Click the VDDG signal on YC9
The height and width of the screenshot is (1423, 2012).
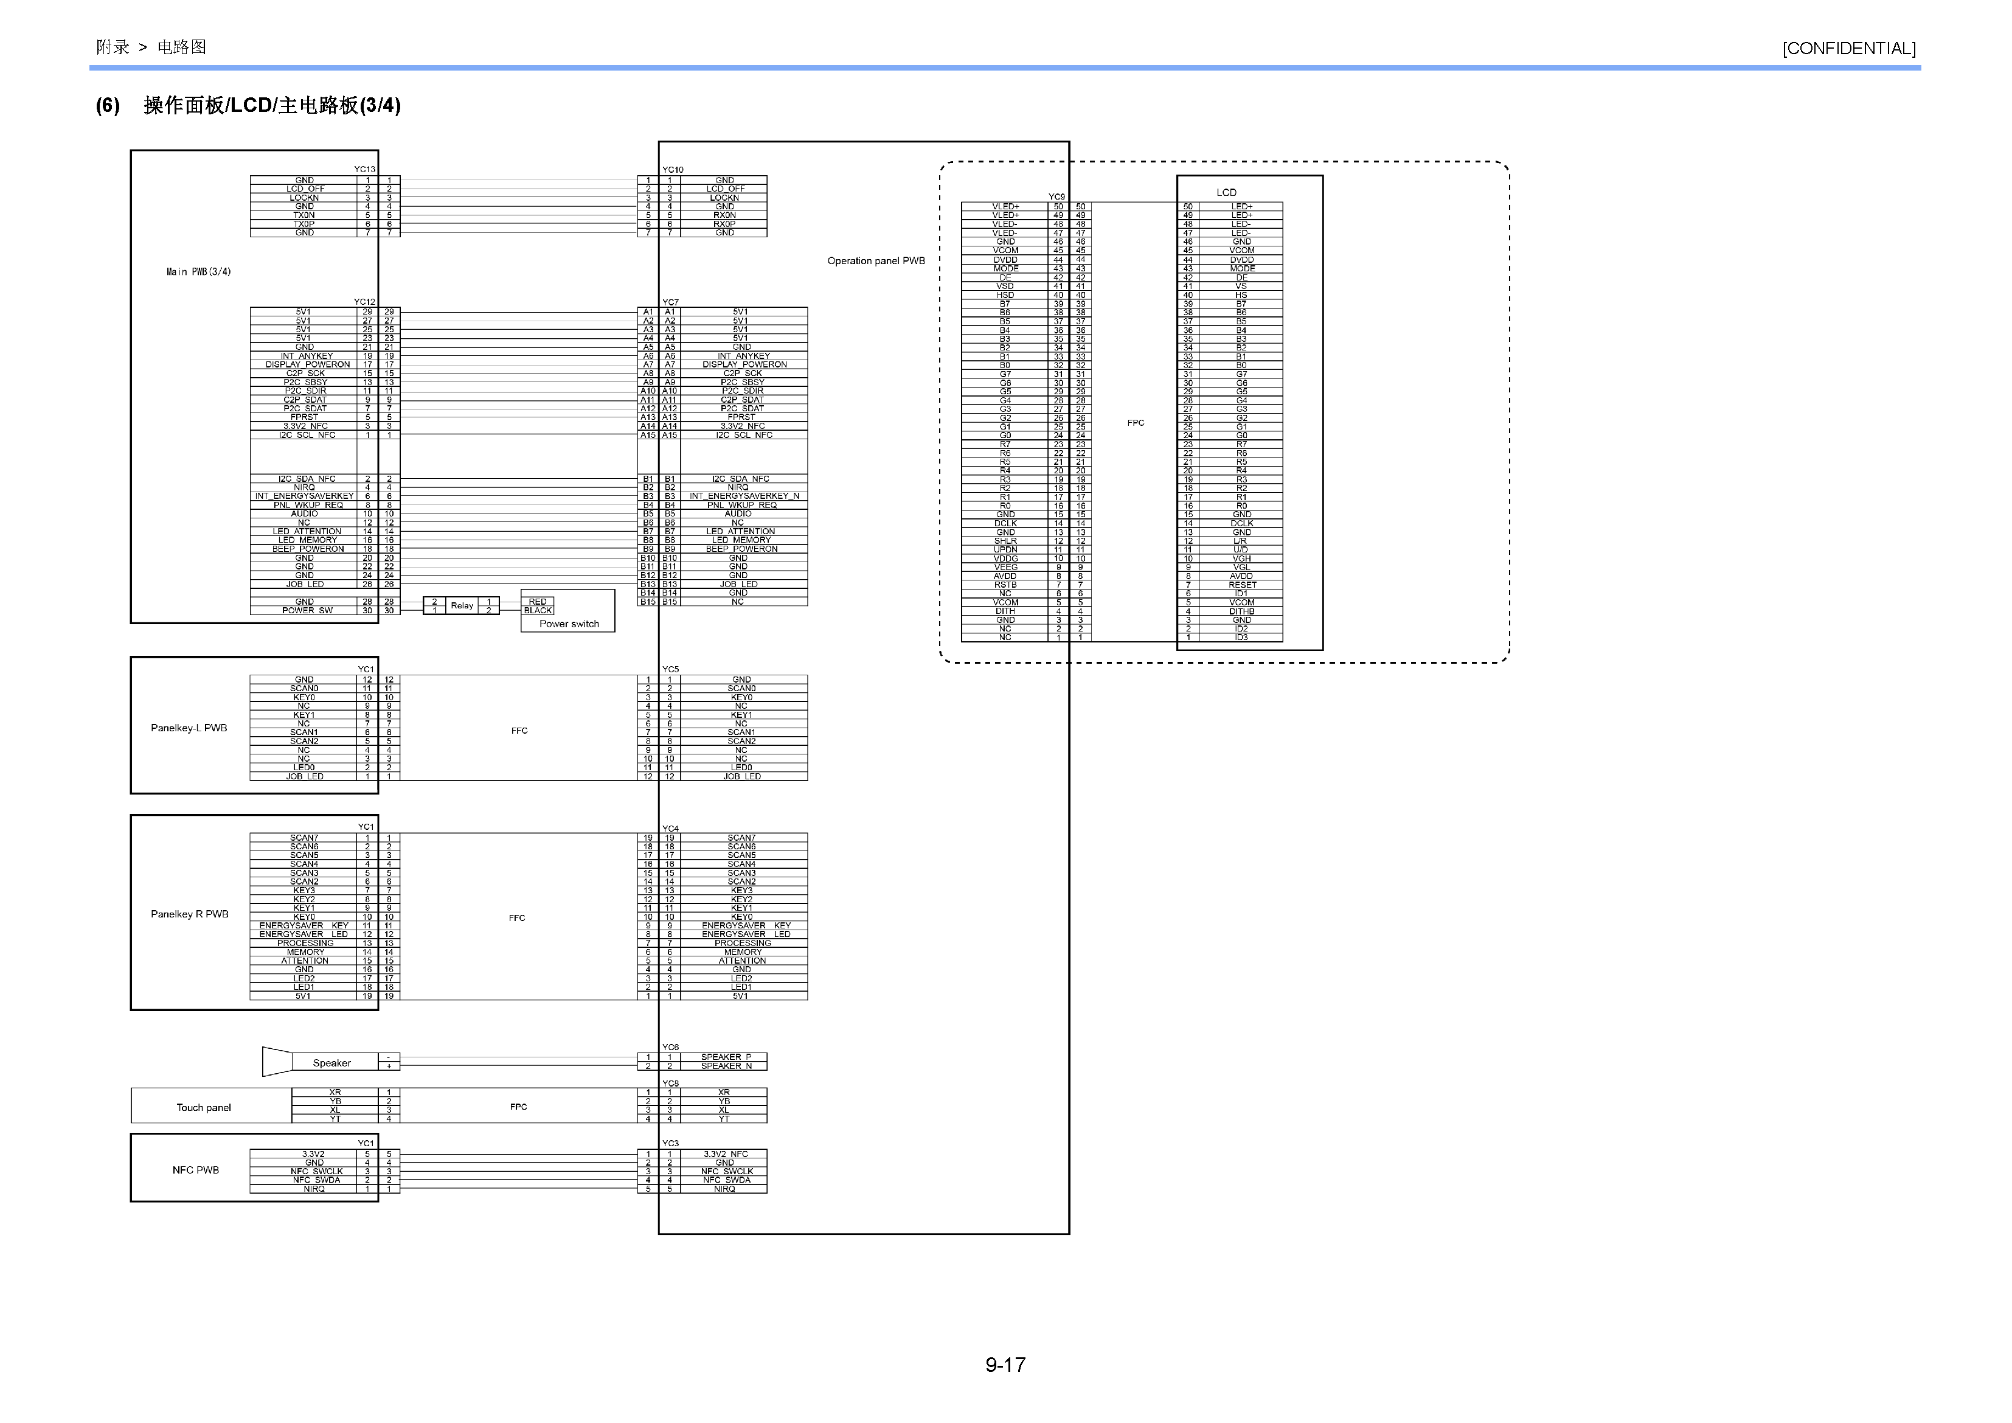(x=1005, y=558)
